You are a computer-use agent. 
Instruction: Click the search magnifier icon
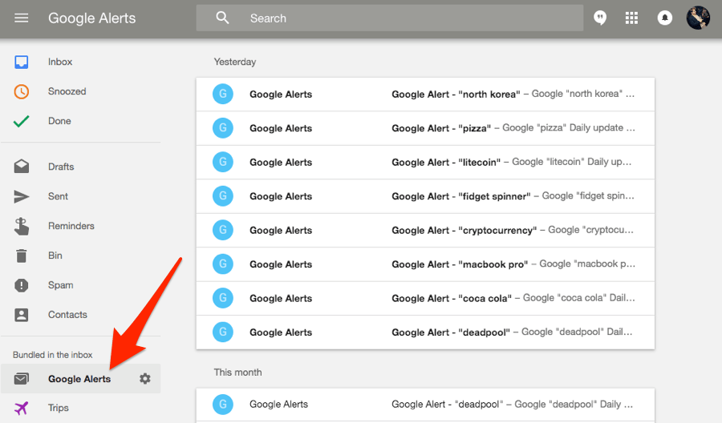[222, 18]
